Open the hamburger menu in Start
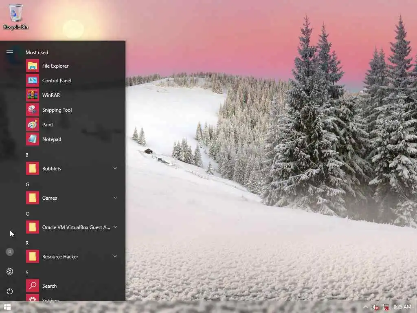Screen dimensions: 417x313 pyautogui.click(x=10, y=52)
